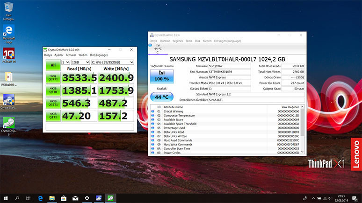Screen dimensions: 362x203
Task: Click Total Host Reads value 2047 GB
Action: coord(293,66)
